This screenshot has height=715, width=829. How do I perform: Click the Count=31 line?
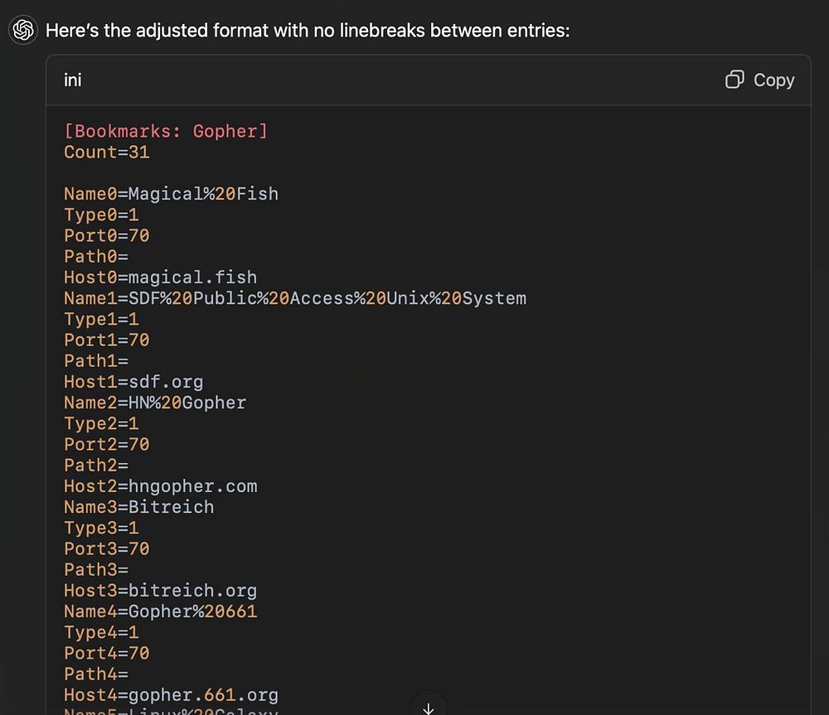click(107, 152)
